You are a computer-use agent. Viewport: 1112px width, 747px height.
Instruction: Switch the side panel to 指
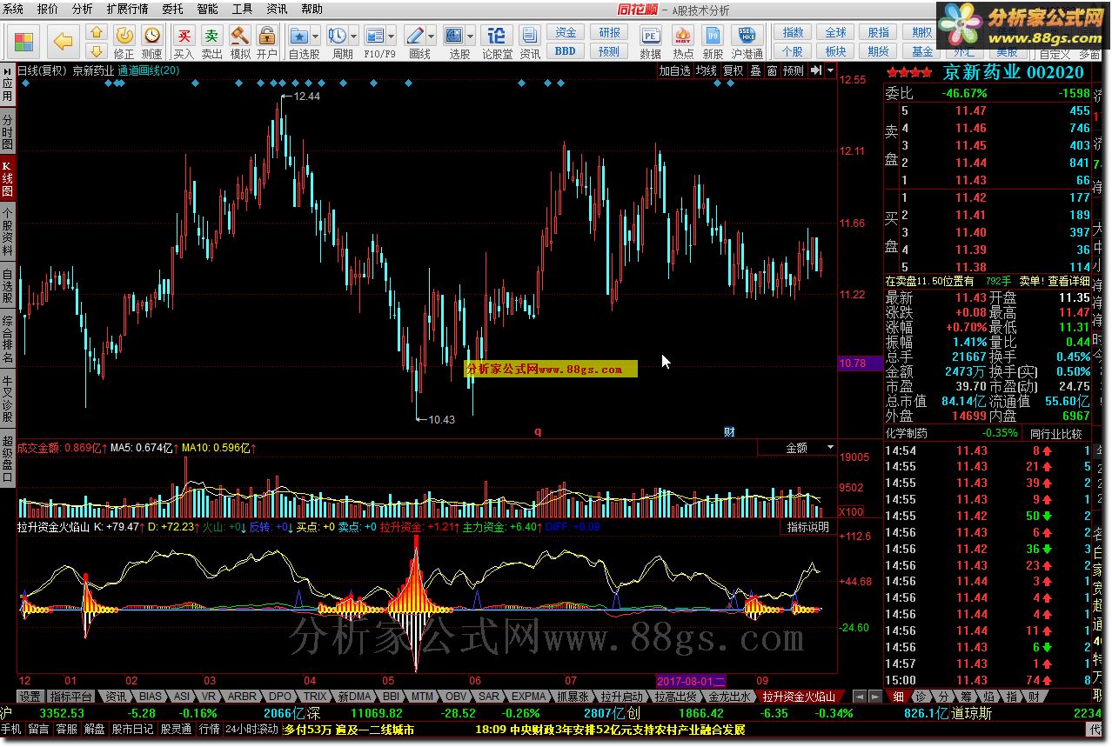(1011, 697)
